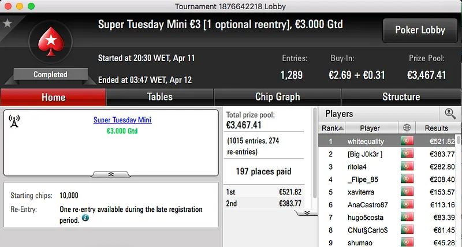
Task: Open the Structure tab
Action: pyautogui.click(x=401, y=97)
